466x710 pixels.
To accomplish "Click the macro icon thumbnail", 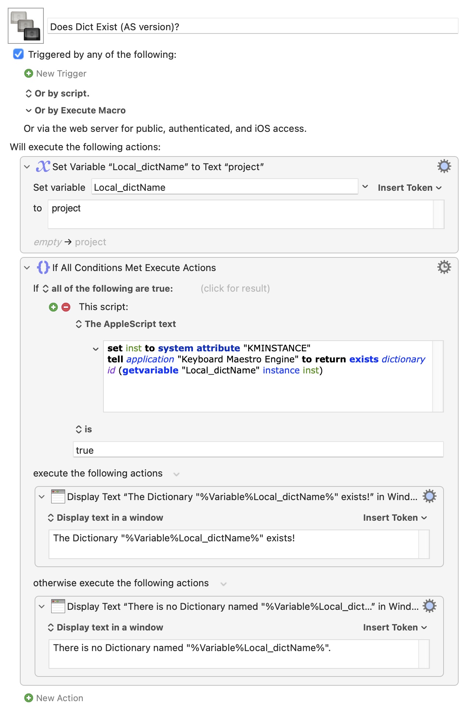I will coord(26,26).
